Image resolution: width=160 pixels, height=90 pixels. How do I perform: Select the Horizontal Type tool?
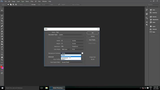click(2, 49)
